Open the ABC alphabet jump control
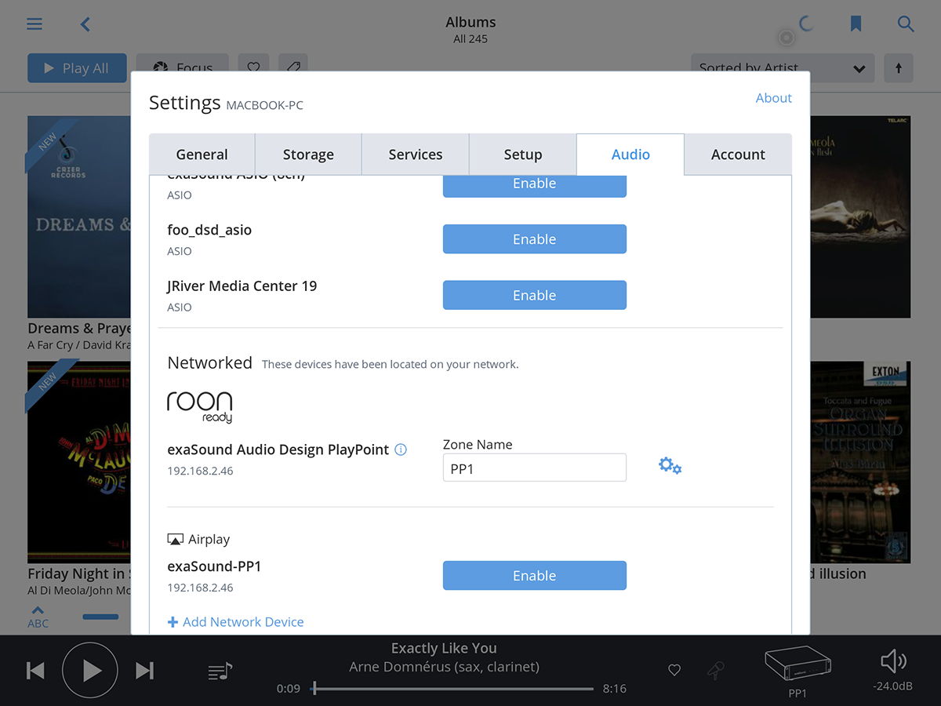Viewport: 941px width, 706px height. (38, 617)
